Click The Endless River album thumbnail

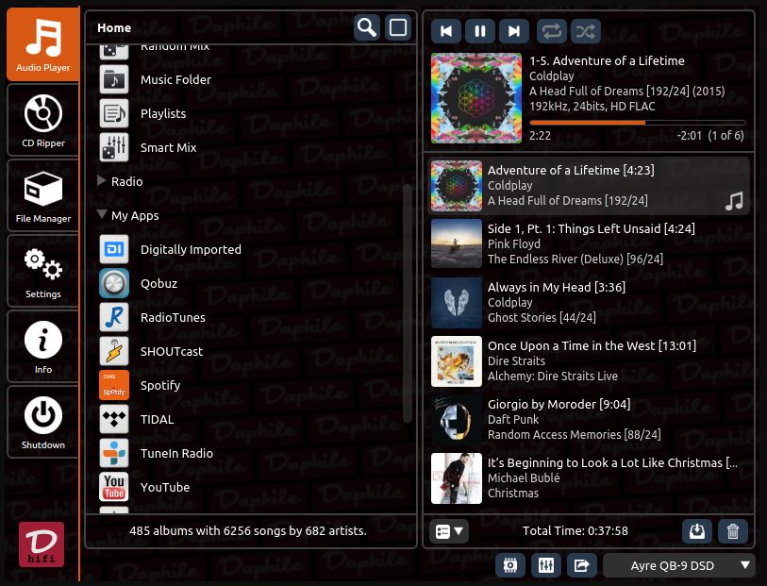[x=457, y=243]
